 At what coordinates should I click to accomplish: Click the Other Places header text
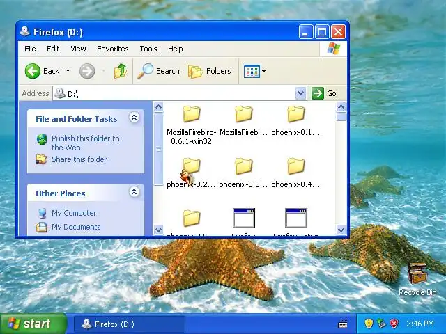[x=61, y=193]
